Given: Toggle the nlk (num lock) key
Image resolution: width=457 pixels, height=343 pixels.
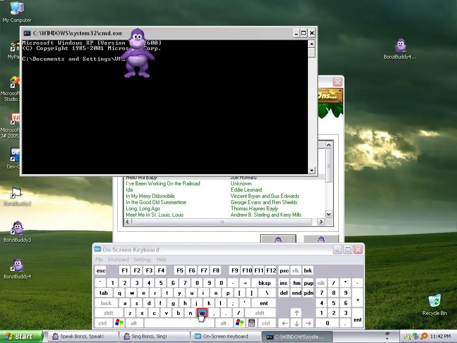Looking at the screenshot, I should coord(321,283).
